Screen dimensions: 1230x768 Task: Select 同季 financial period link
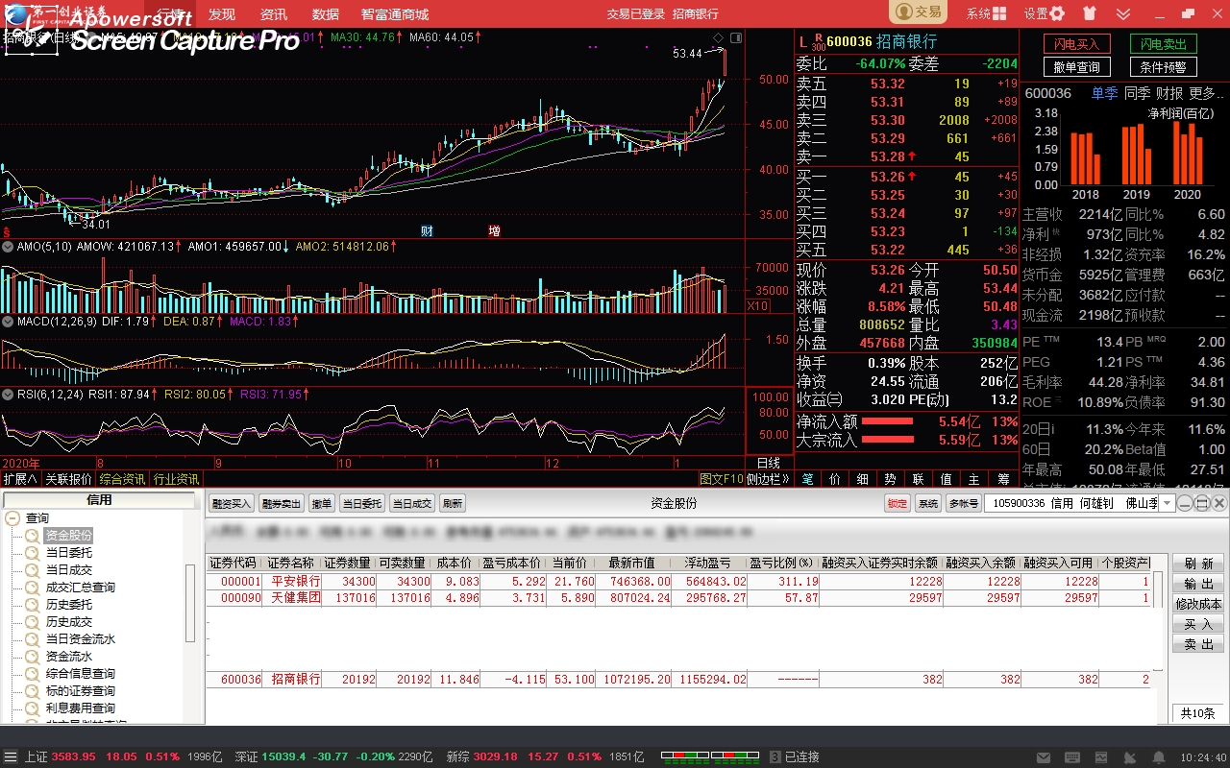pos(1137,93)
